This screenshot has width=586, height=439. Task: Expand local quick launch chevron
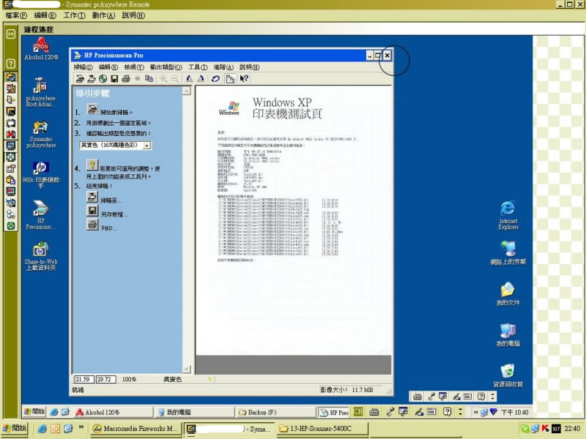point(81,427)
